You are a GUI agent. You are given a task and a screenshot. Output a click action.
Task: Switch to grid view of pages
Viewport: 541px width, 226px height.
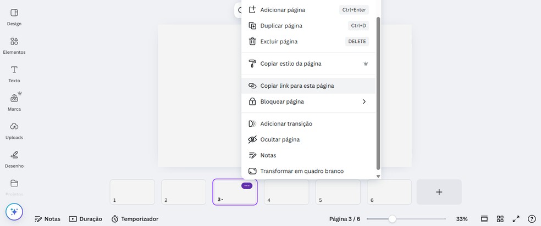pos(500,219)
